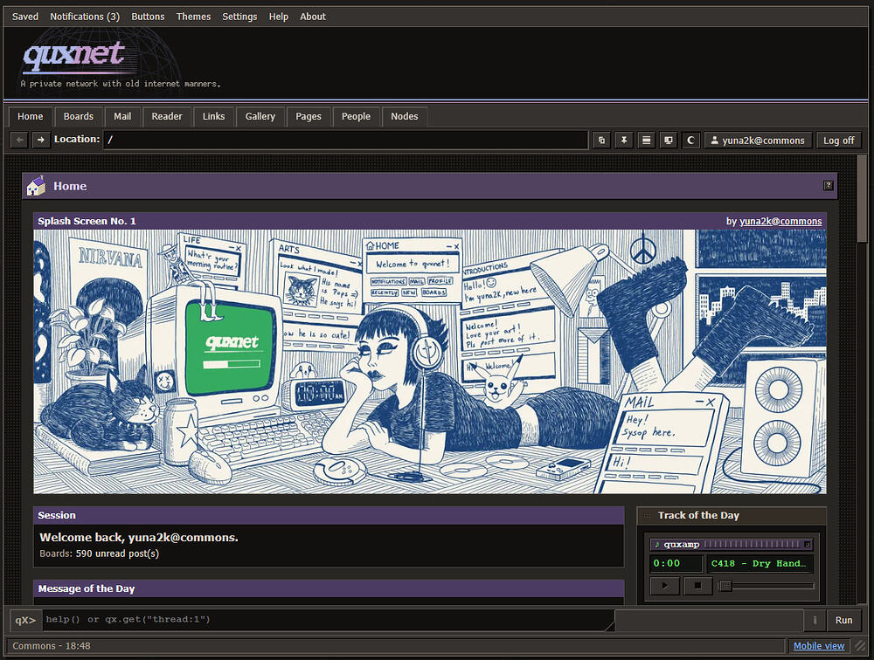Click the pin icon in the toolbar
Screen dimensions: 874x660
pyautogui.click(x=624, y=141)
